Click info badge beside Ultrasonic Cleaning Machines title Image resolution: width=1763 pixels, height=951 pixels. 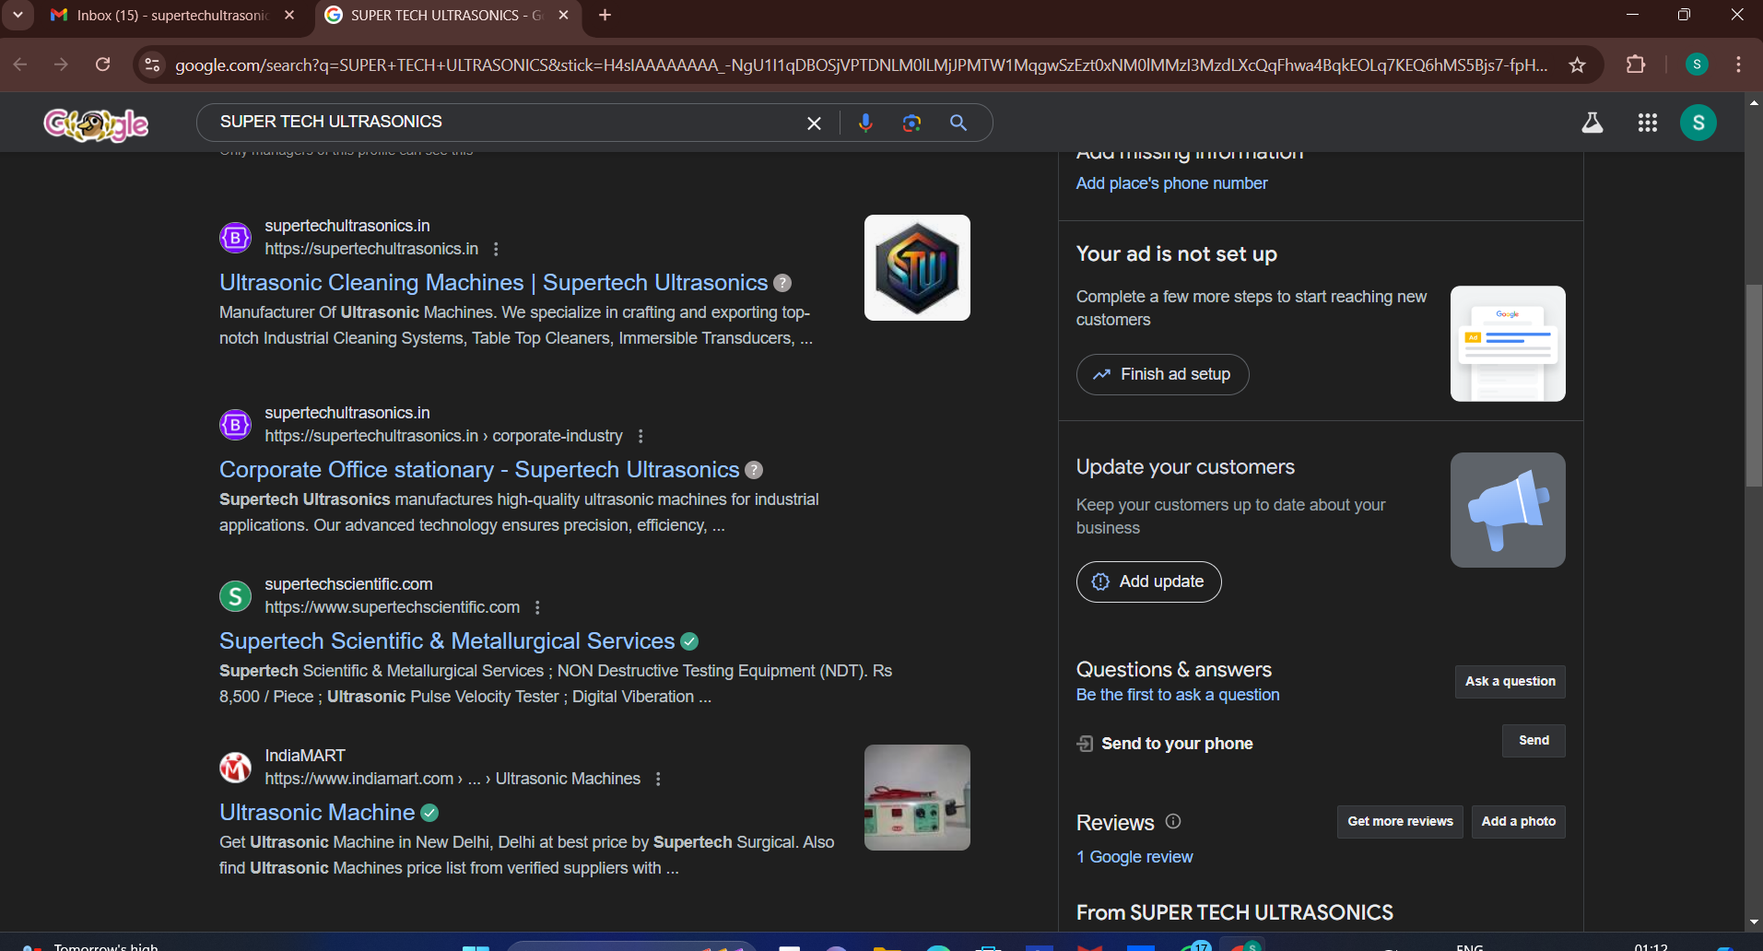click(782, 283)
